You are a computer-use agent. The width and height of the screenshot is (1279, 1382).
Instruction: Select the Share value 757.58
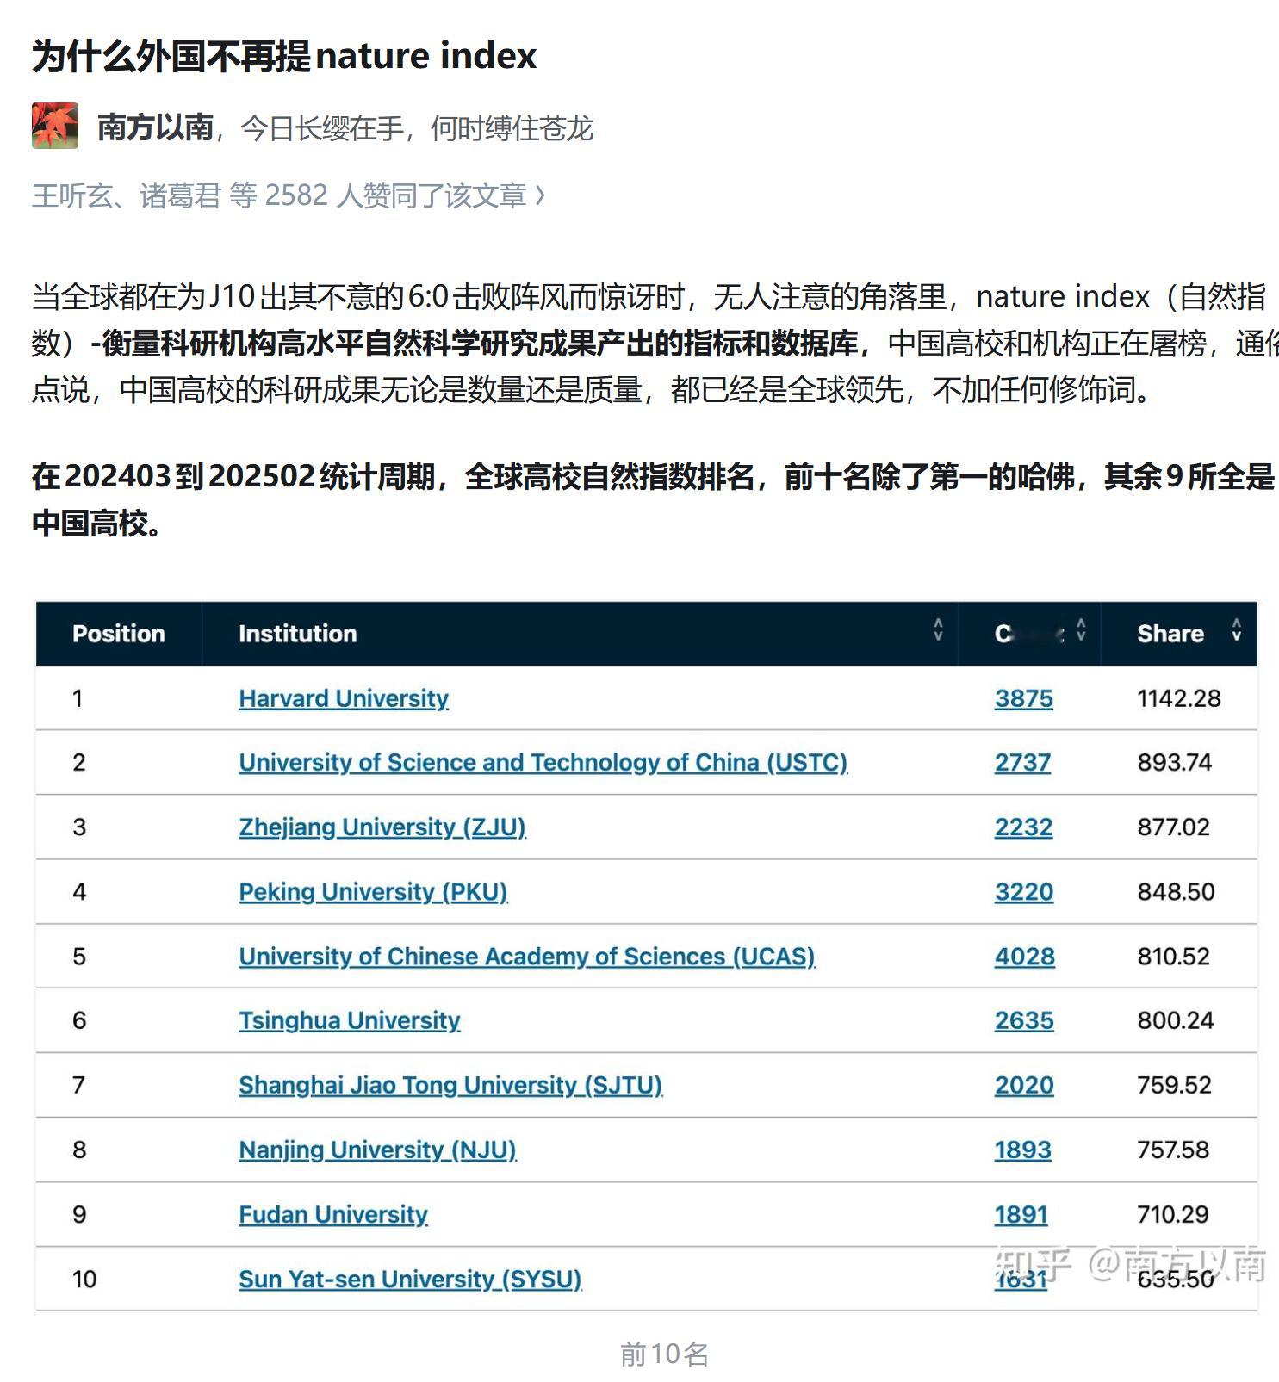coord(1173,1150)
